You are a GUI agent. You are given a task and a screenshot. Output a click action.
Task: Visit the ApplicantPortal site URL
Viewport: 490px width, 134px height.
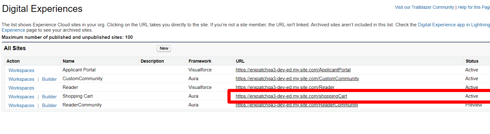pos(293,70)
